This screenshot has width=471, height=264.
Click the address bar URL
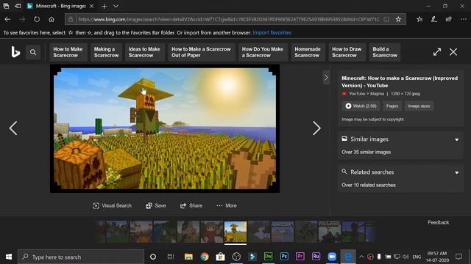229,20
